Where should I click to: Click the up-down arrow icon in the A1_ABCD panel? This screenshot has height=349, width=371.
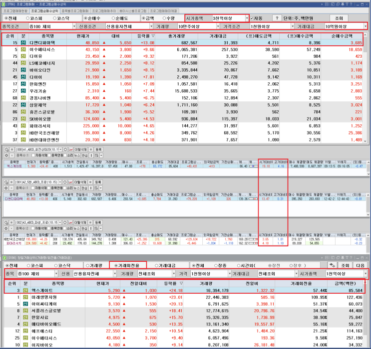click(x=91, y=156)
